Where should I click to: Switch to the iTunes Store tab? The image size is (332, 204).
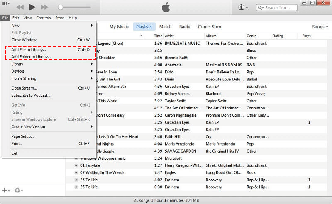210,27
